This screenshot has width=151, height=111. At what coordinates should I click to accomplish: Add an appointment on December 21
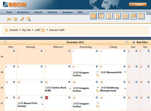pos(69,97)
